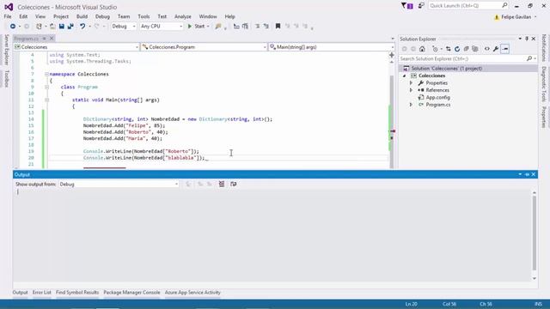
Task: Click the New Project toolbar icon
Action: [39, 27]
